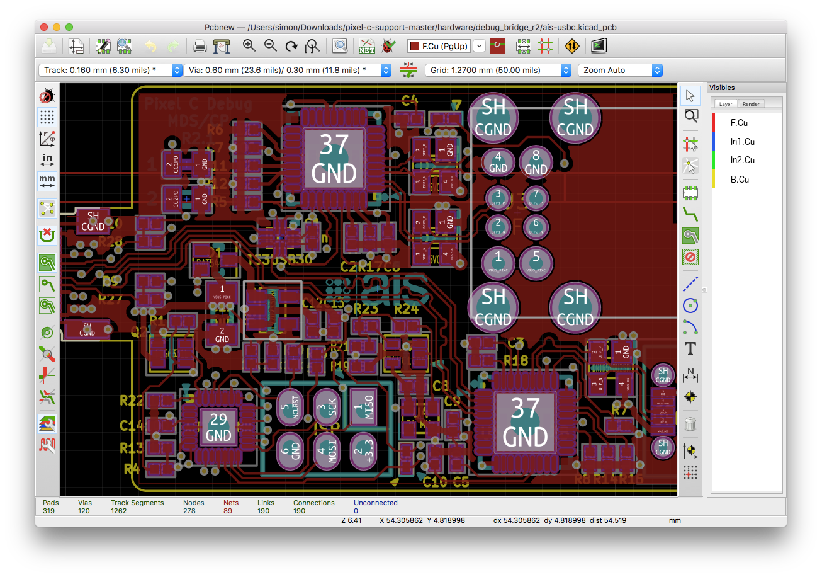
Task: Select the Add text tool
Action: (x=690, y=349)
